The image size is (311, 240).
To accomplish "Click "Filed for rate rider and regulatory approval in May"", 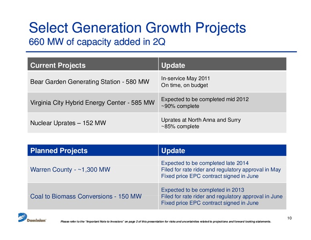I will pos(221,170).
